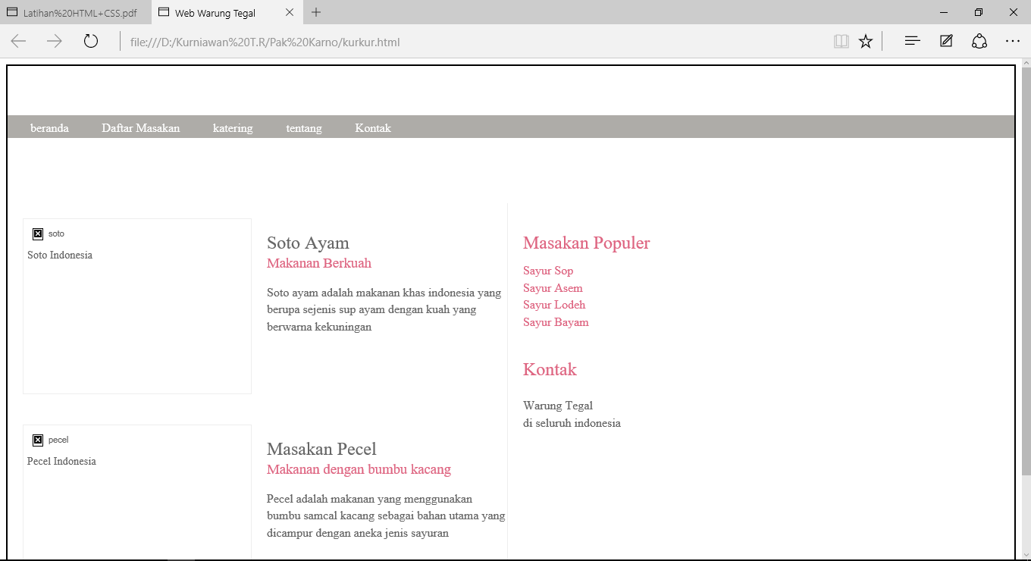This screenshot has height=561, width=1031.
Task: Click beranda in the navigation menu
Action: click(49, 127)
